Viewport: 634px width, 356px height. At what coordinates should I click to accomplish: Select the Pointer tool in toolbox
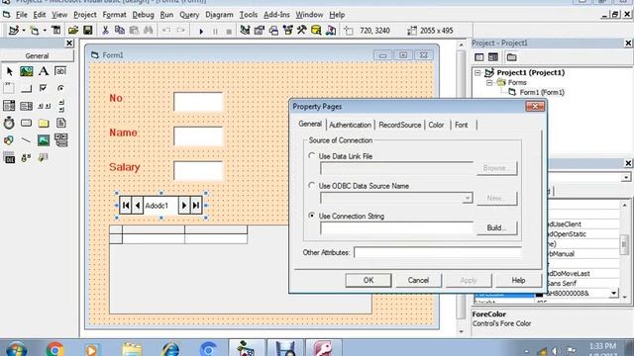[9, 71]
